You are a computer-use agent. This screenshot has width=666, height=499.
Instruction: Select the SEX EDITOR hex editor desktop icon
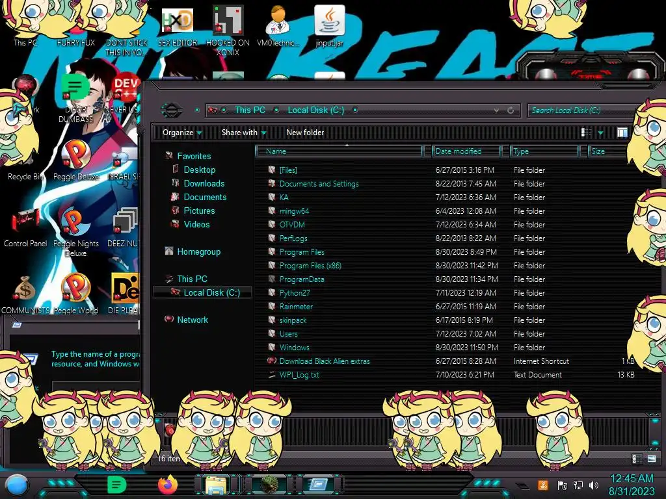click(x=178, y=26)
